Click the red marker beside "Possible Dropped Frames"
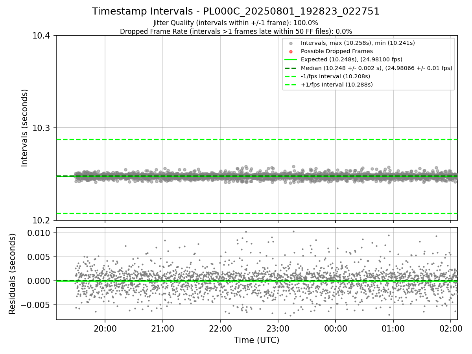 click(x=291, y=52)
